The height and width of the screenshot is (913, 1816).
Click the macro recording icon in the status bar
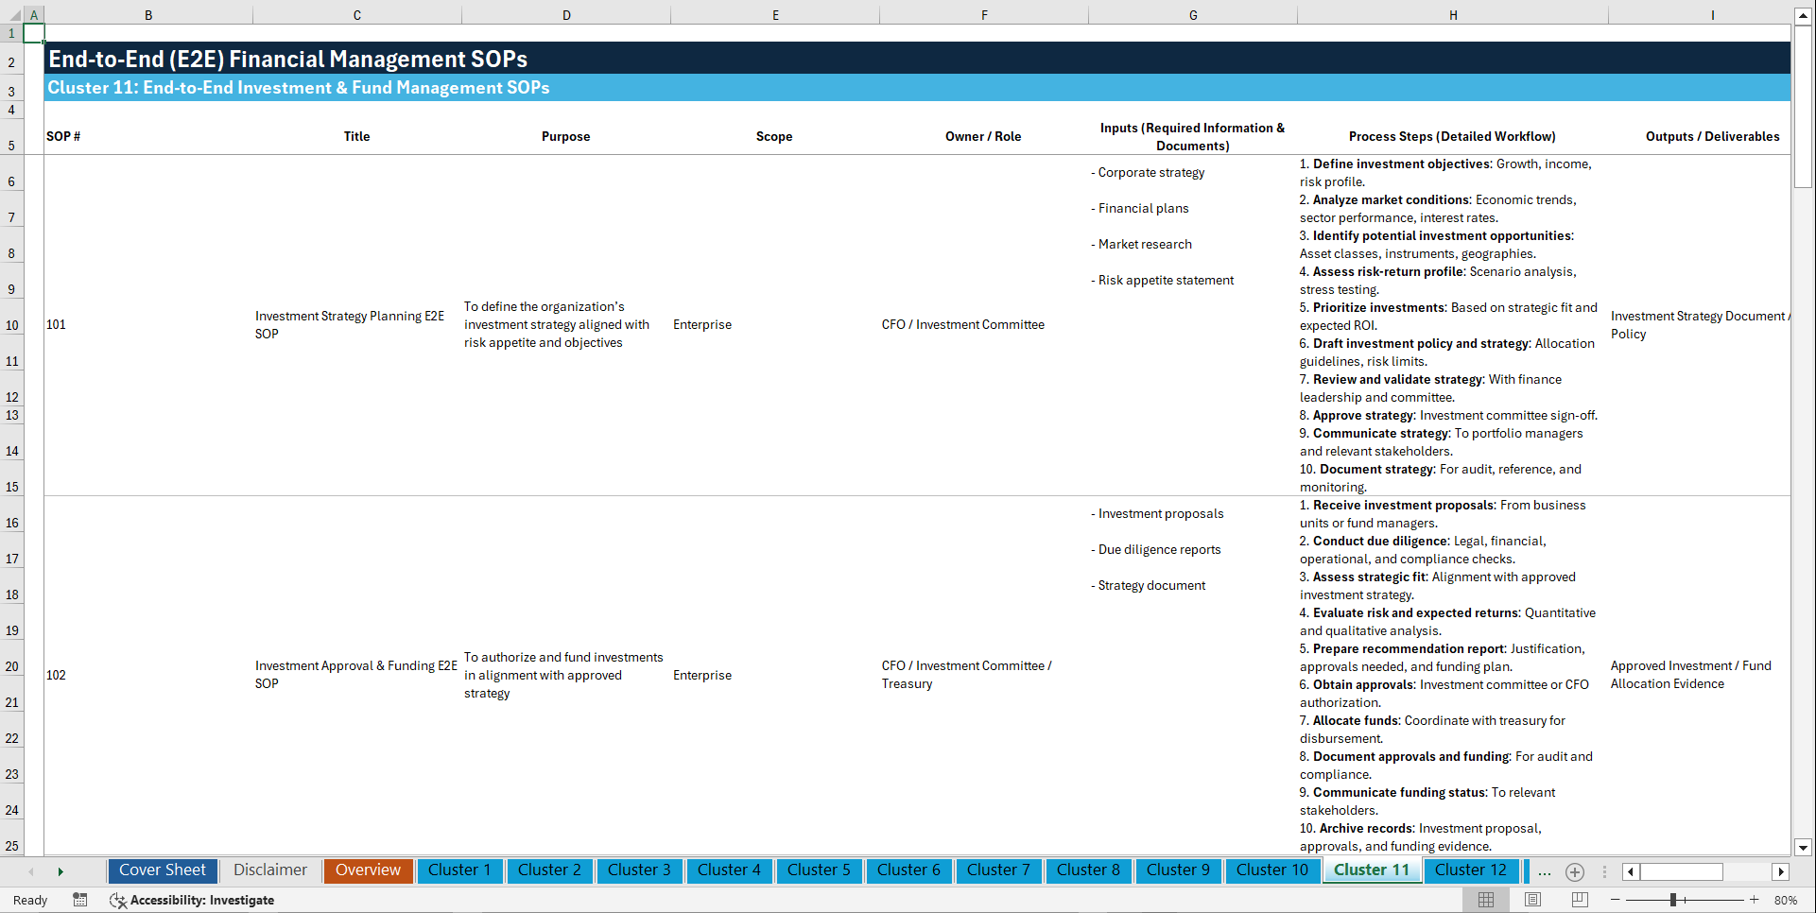[x=80, y=900]
